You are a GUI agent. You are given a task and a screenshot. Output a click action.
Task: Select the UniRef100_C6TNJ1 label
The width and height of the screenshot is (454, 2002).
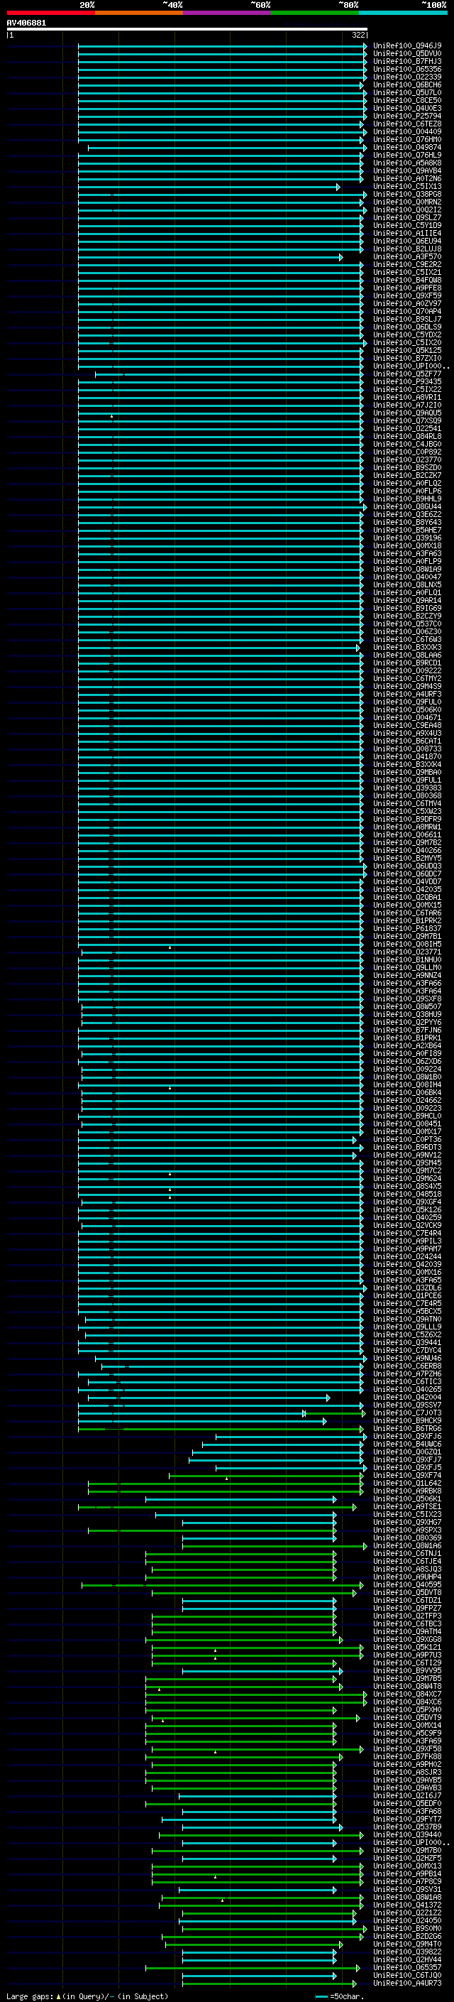(x=406, y=1554)
